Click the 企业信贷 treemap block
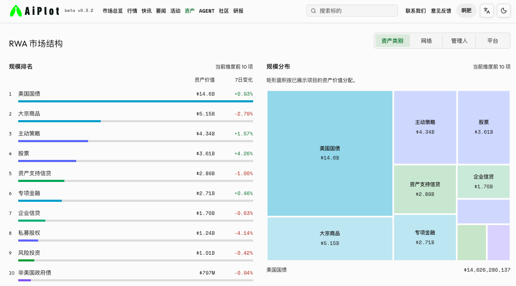Screen dimensions: 516x286 click(x=484, y=181)
